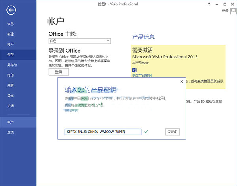Click the 需要激活 heading
Image resolution: width=237 pixels, height=186 pixels.
pos(142,50)
